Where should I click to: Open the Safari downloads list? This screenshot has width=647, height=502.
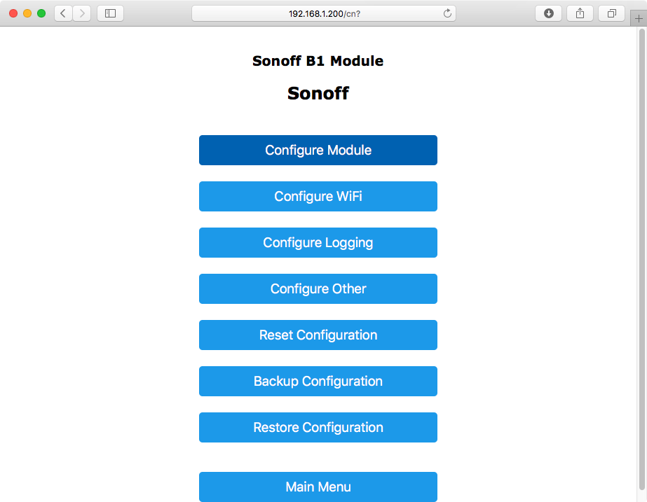click(x=548, y=13)
